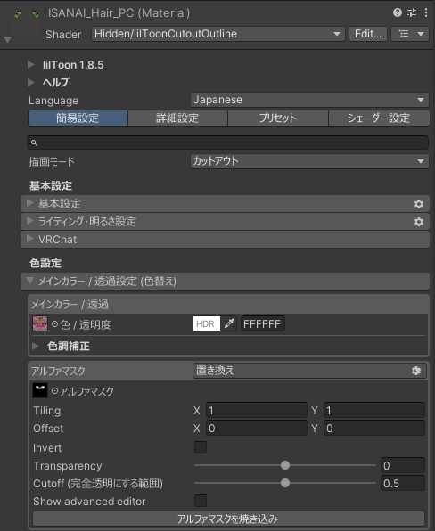Image resolution: width=435 pixels, height=531 pixels.
Task: Switch to シェーダー設定 tab
Action: 379,118
